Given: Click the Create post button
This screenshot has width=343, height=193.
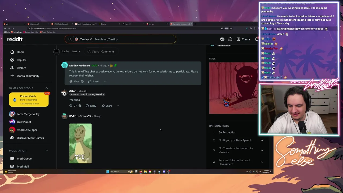Looking at the screenshot, I should (243, 39).
